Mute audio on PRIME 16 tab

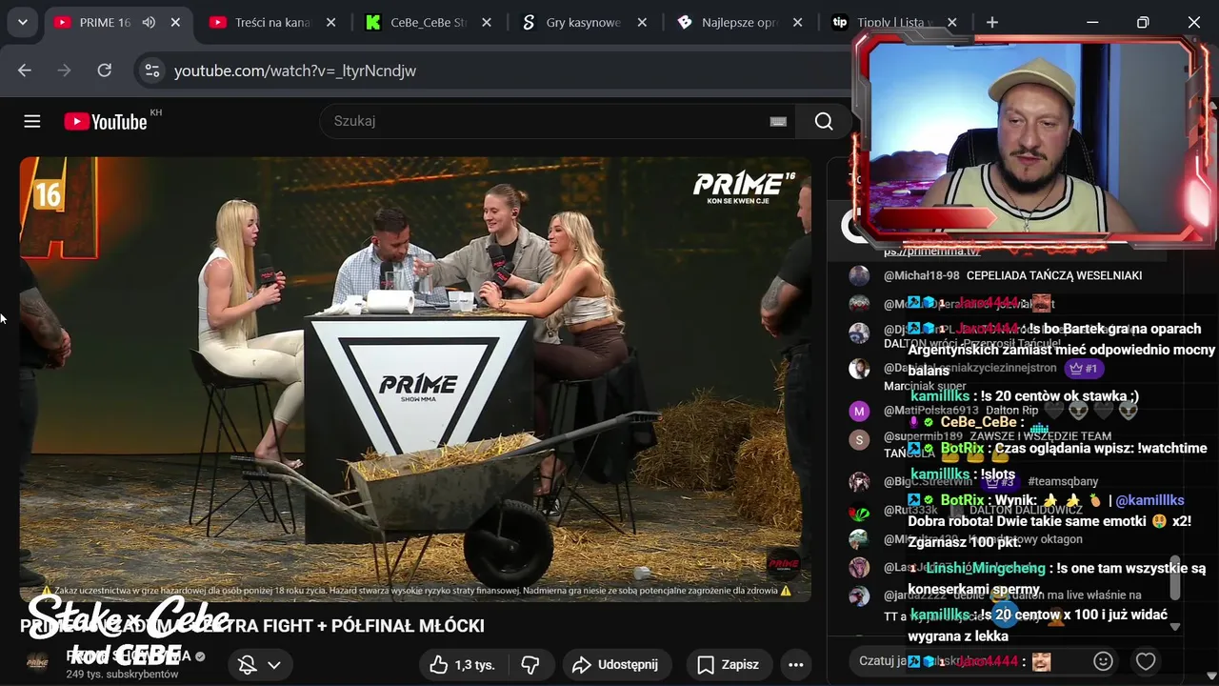click(x=149, y=22)
